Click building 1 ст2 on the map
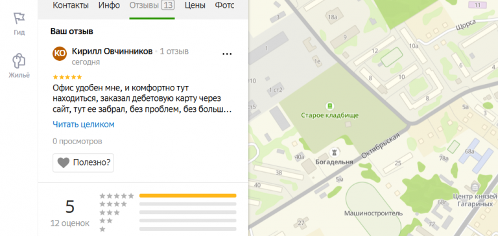The height and width of the screenshot is (236, 498). coord(276,90)
